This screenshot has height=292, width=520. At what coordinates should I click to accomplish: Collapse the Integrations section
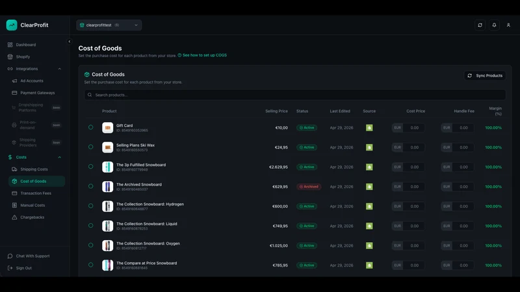(x=59, y=69)
